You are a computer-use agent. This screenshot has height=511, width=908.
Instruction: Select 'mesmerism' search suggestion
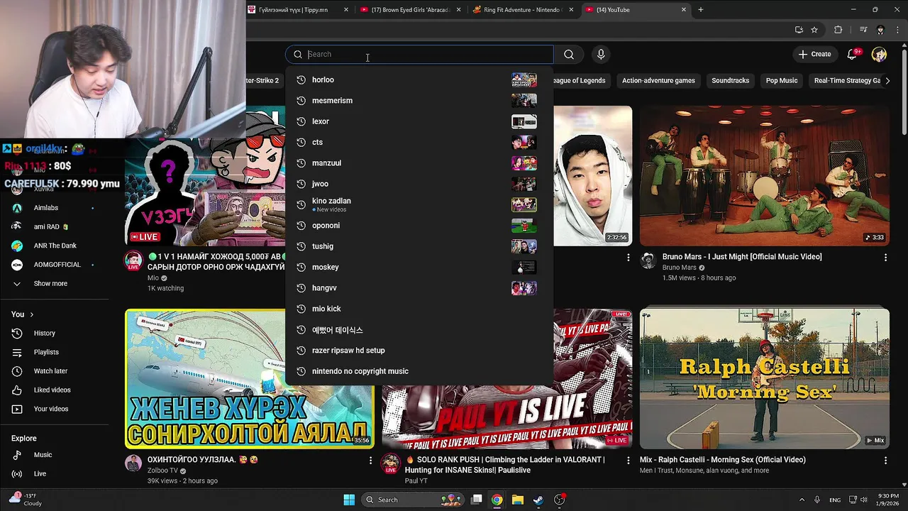pyautogui.click(x=419, y=100)
